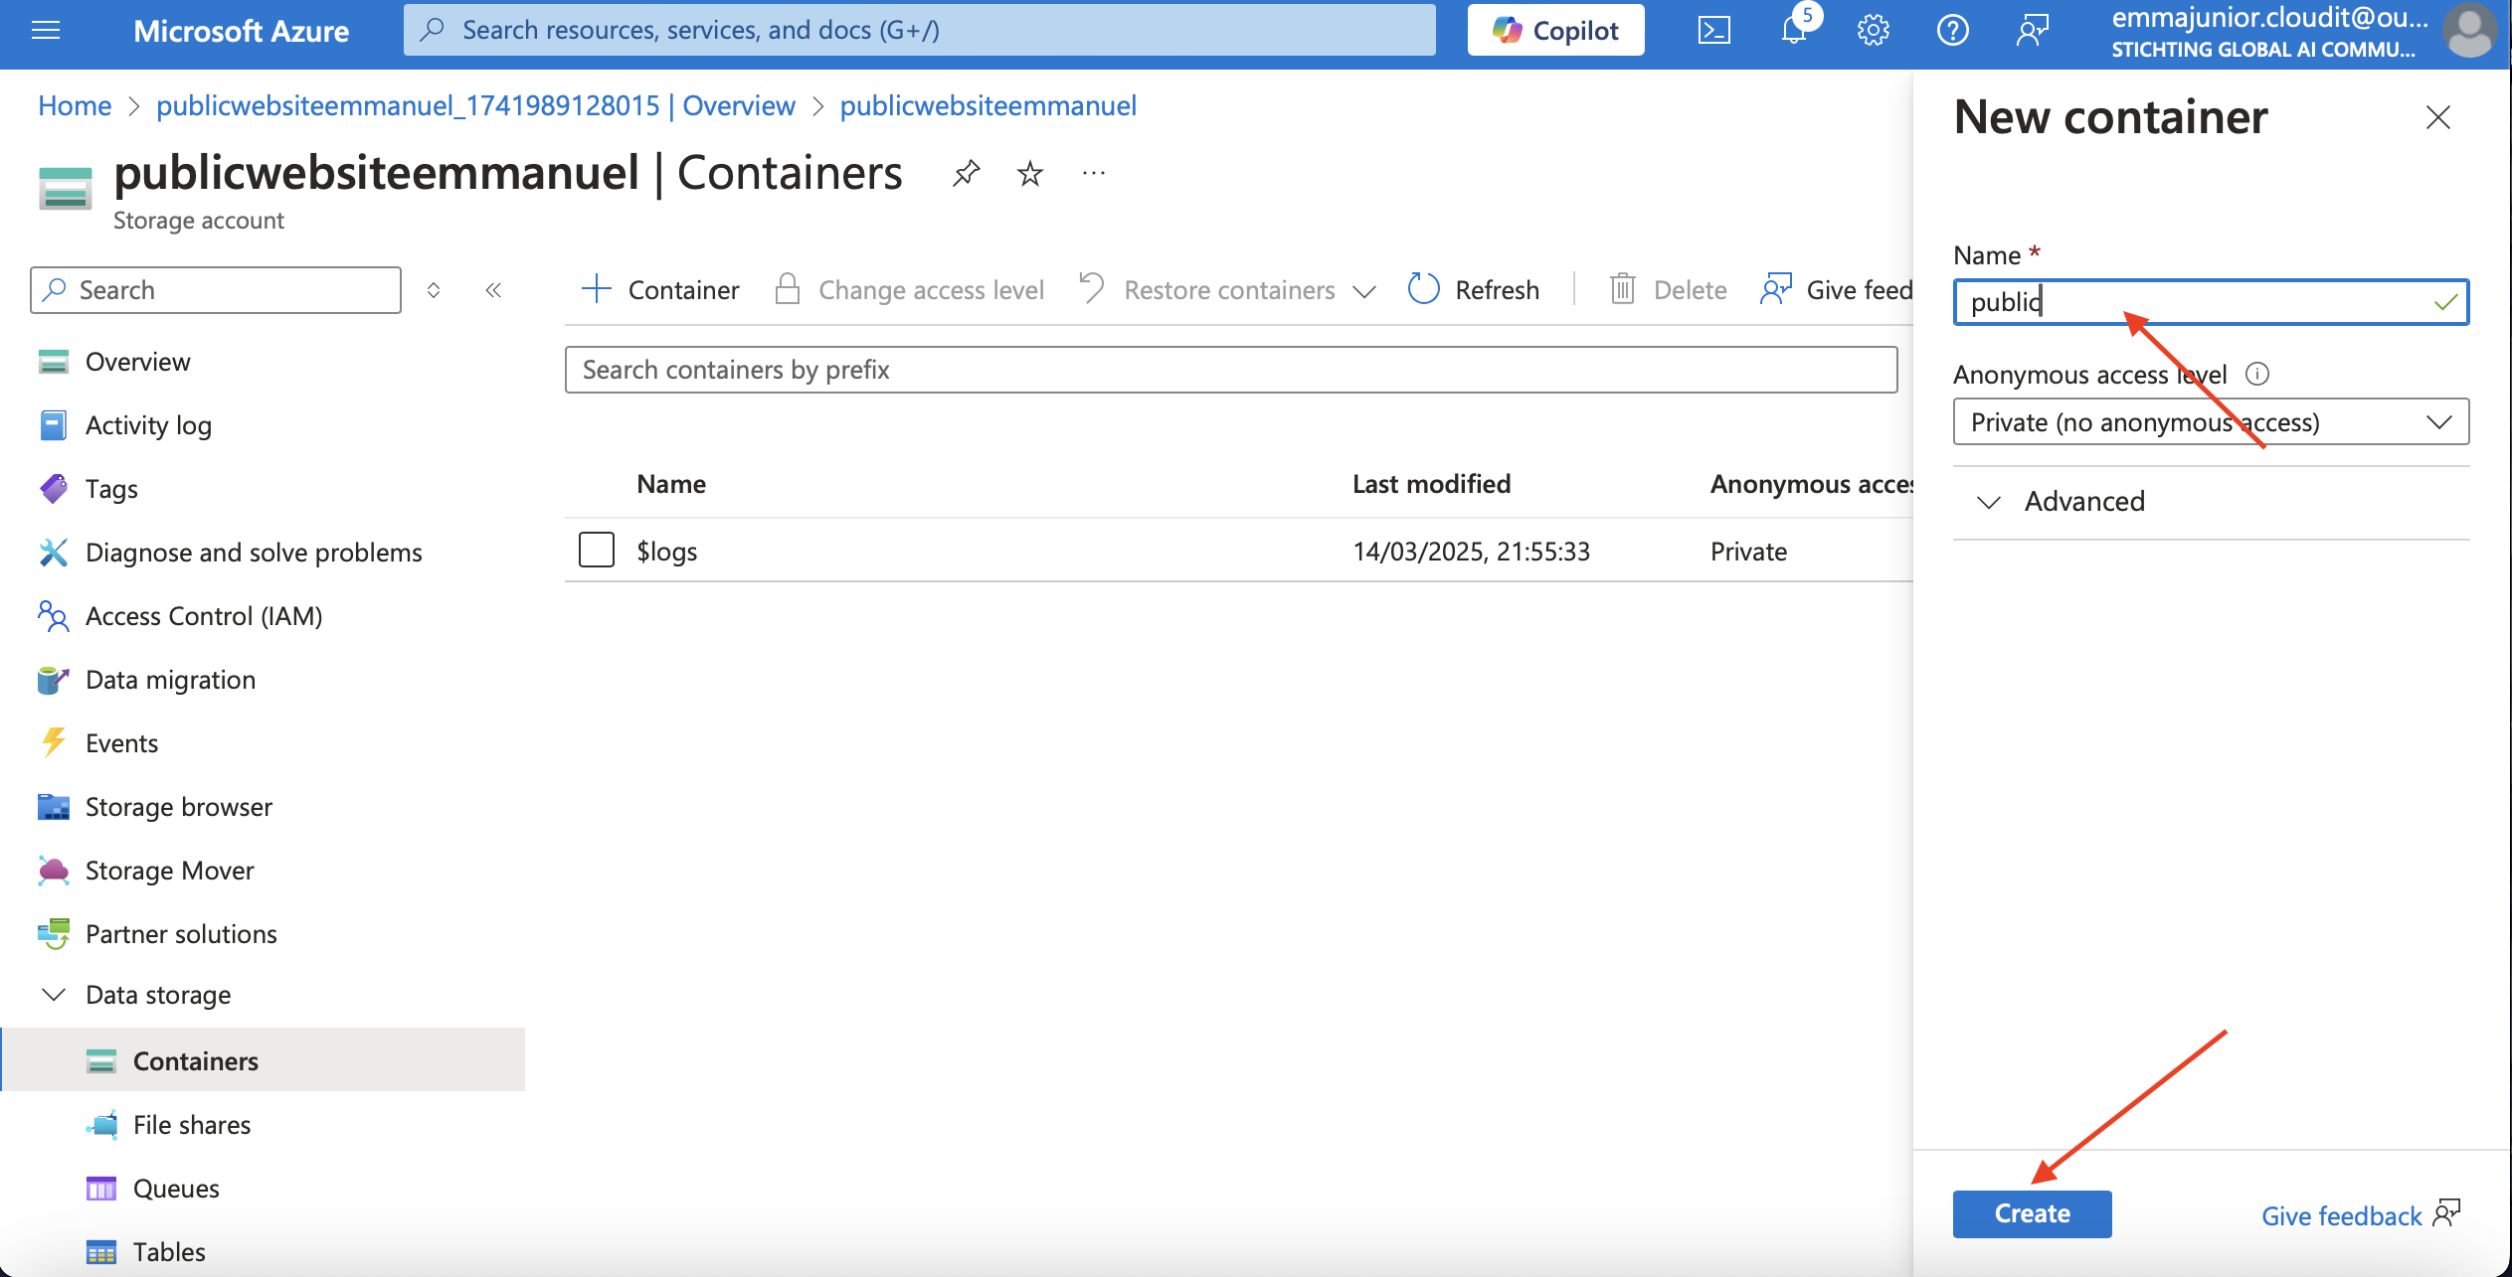The image size is (2512, 1277).
Task: Open Data migration menu item
Action: [x=170, y=680]
